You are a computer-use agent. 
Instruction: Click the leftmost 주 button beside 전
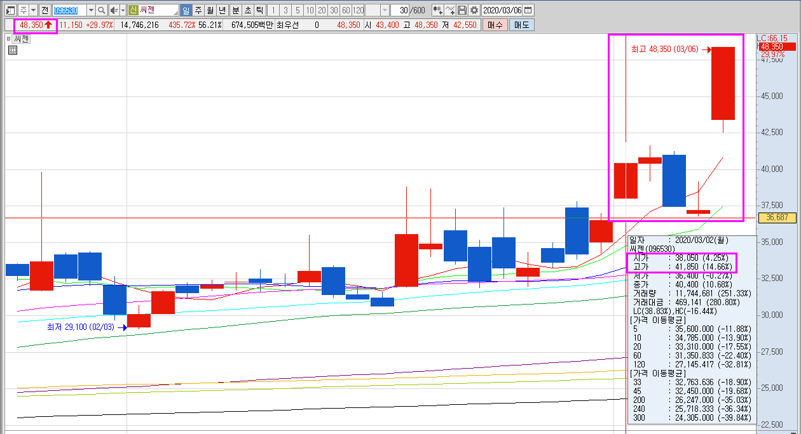[23, 10]
